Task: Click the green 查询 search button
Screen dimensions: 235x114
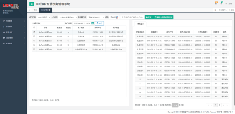Action: (149, 17)
